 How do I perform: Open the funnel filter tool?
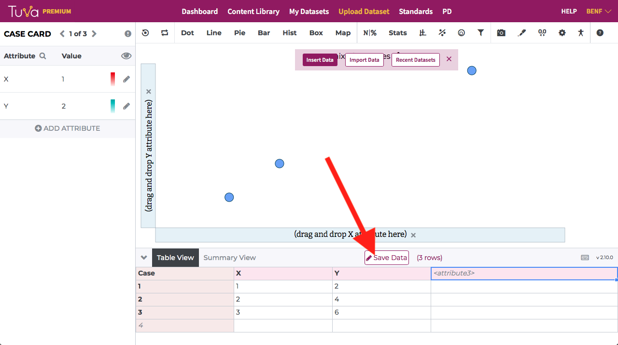(x=481, y=33)
